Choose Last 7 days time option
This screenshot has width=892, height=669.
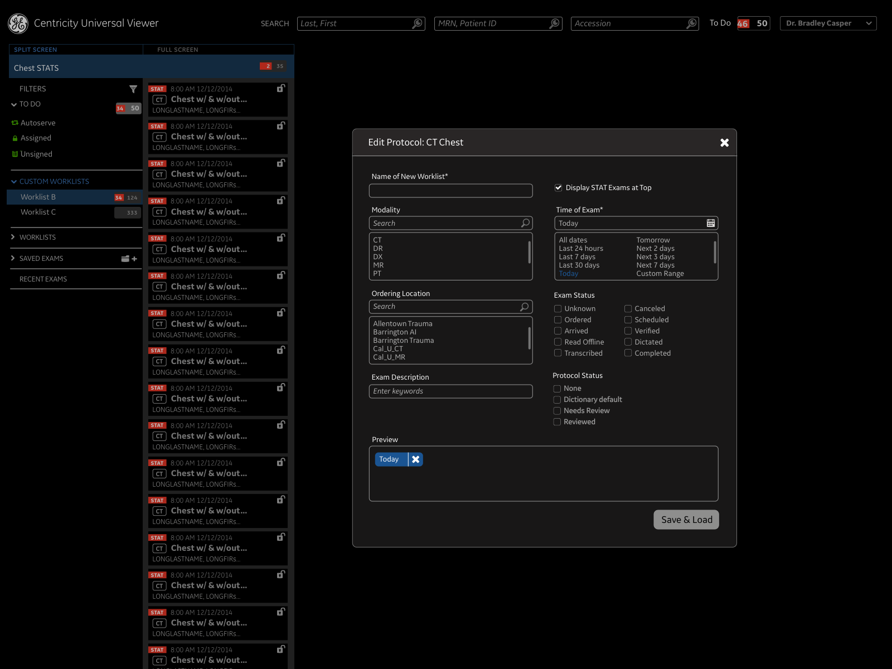tap(577, 257)
